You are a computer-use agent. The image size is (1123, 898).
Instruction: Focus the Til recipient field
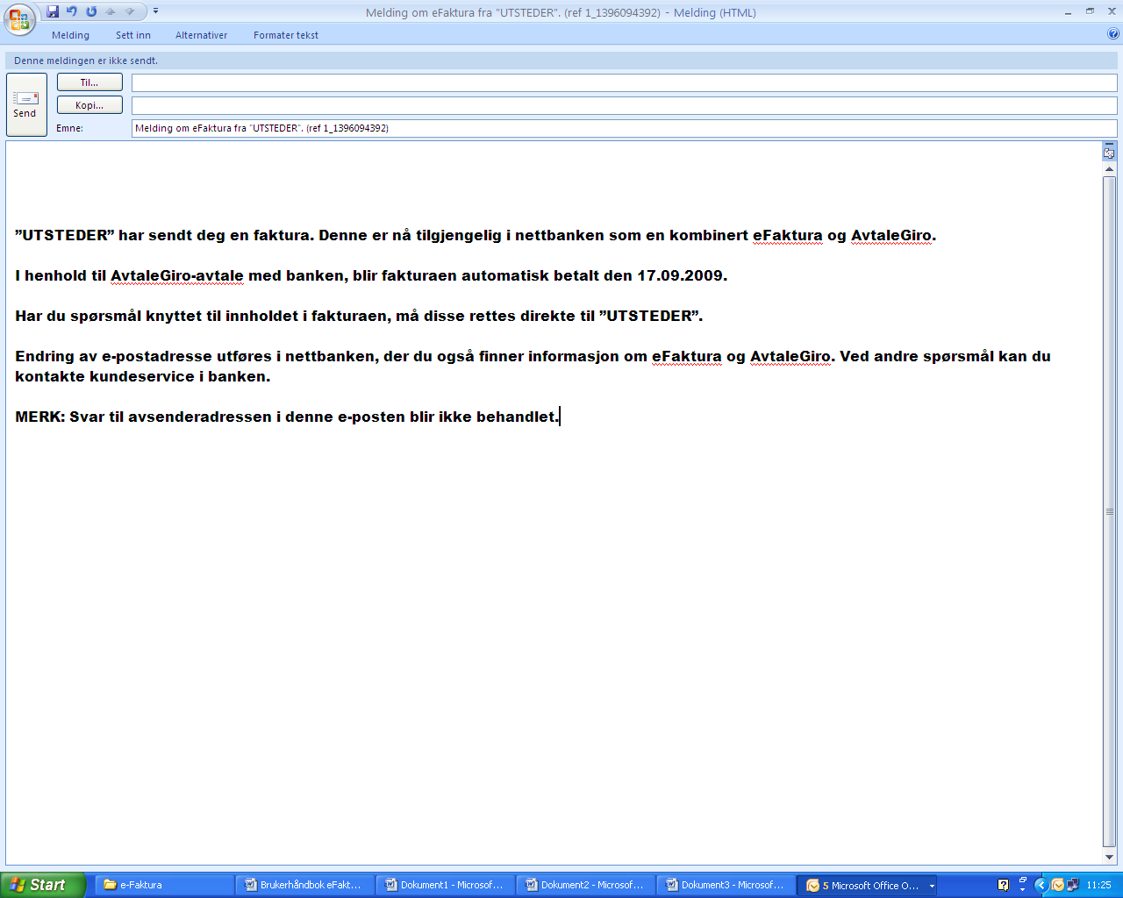[x=624, y=82]
